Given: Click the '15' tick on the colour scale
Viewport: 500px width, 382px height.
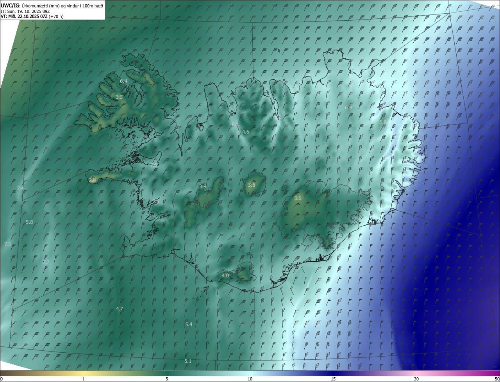Looking at the screenshot, I should [x=333, y=379].
